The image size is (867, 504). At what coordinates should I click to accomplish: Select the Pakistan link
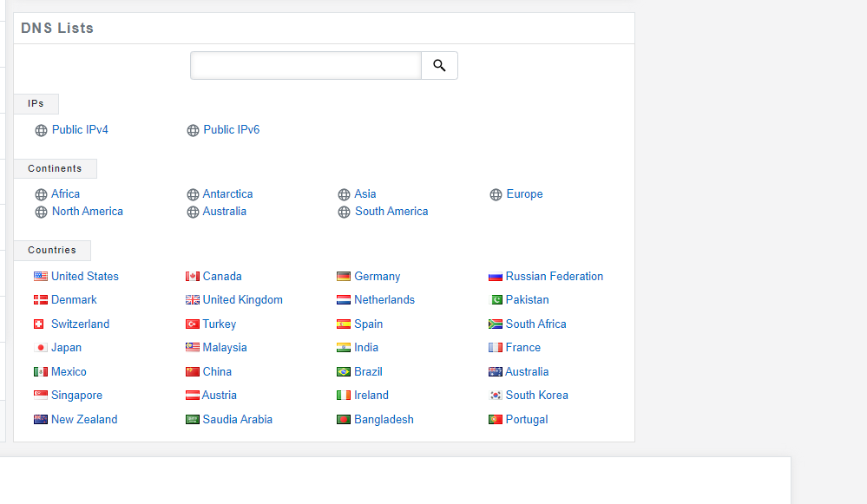[x=528, y=300]
